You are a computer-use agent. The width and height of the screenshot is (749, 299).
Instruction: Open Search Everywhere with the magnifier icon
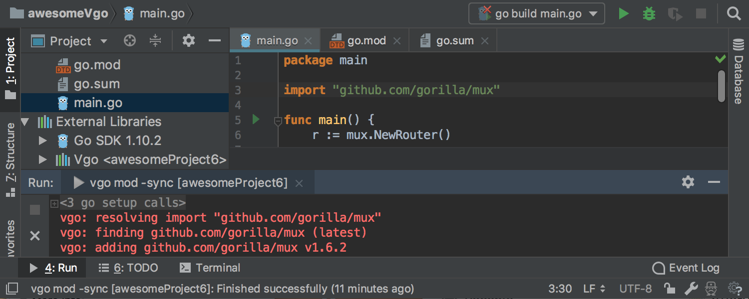[x=734, y=13]
